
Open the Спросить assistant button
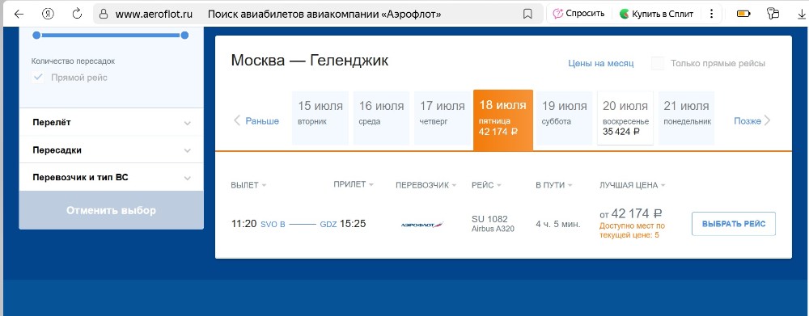point(579,14)
